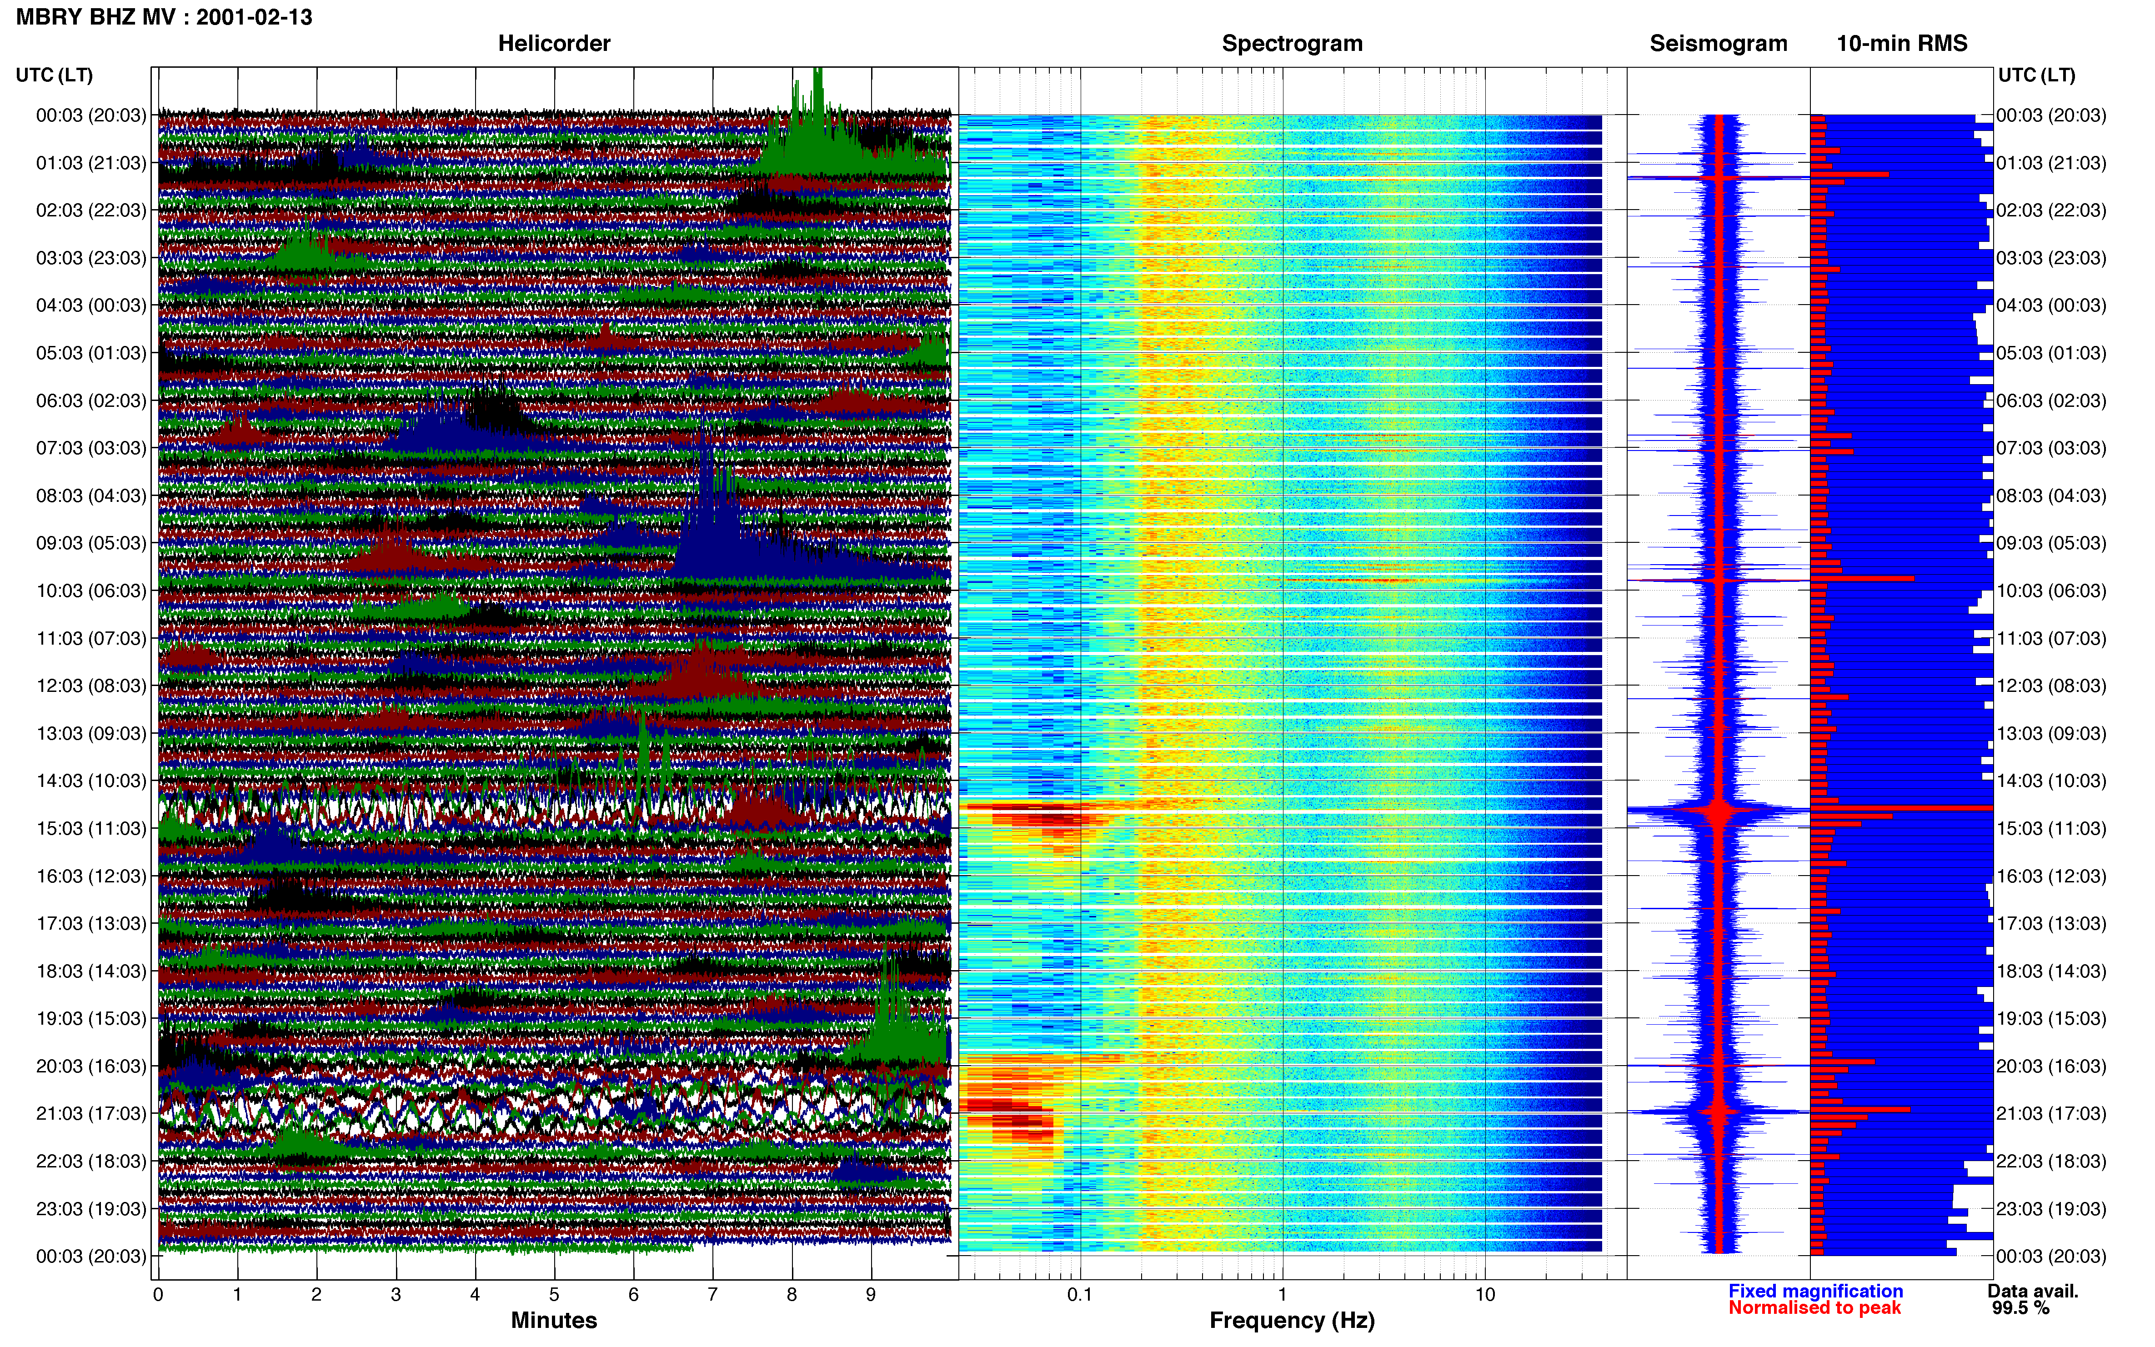Image resolution: width=2155 pixels, height=1347 pixels.
Task: Select the 'Helicorder' panel heading
Action: pyautogui.click(x=553, y=43)
